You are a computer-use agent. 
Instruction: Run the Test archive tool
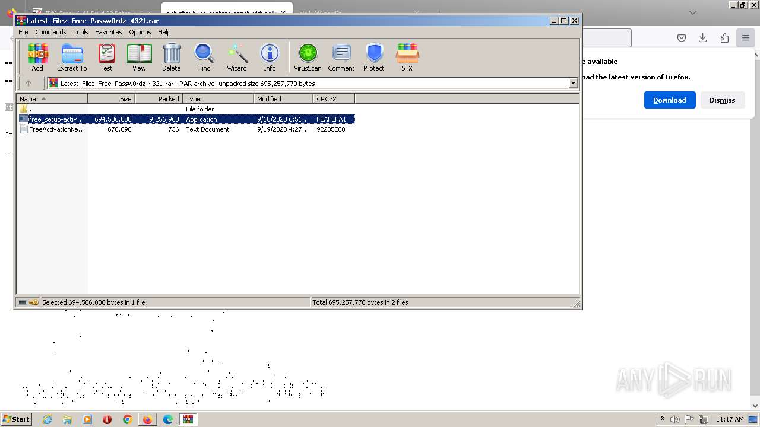click(x=106, y=58)
